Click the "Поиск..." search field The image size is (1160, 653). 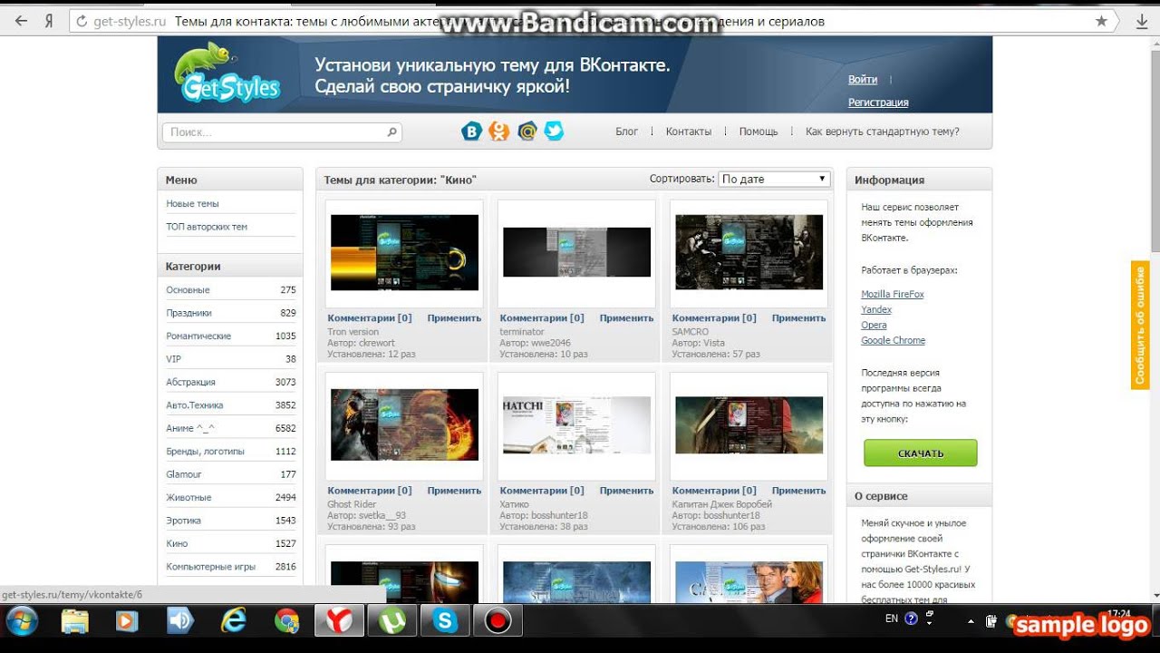[282, 132]
